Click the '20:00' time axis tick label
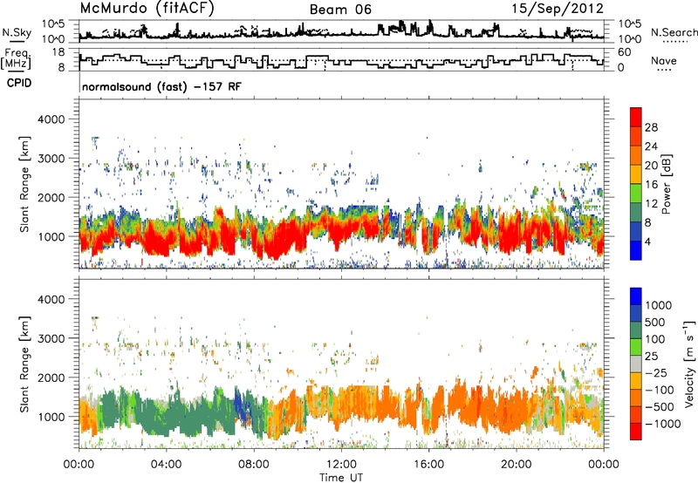The height and width of the screenshot is (483, 698). [x=516, y=464]
